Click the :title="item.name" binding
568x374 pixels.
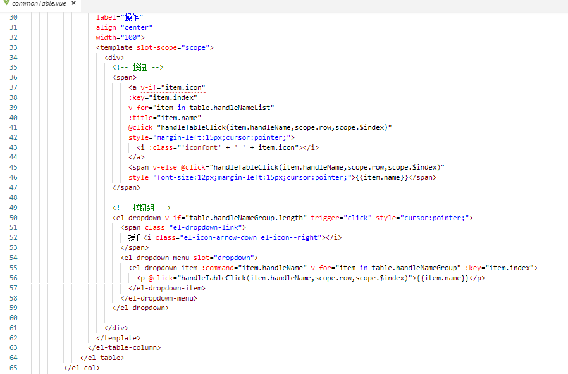pyautogui.click(x=165, y=118)
